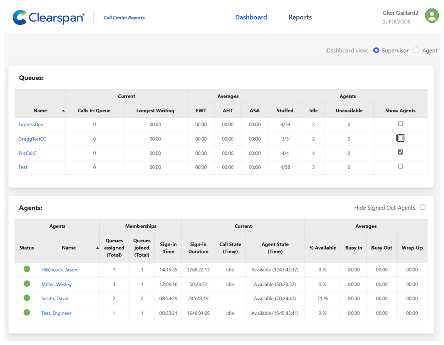Viewport: 444px width, 345px height.
Task: Uncheck Show Agents for PreCallC queue
Action: coord(400,152)
